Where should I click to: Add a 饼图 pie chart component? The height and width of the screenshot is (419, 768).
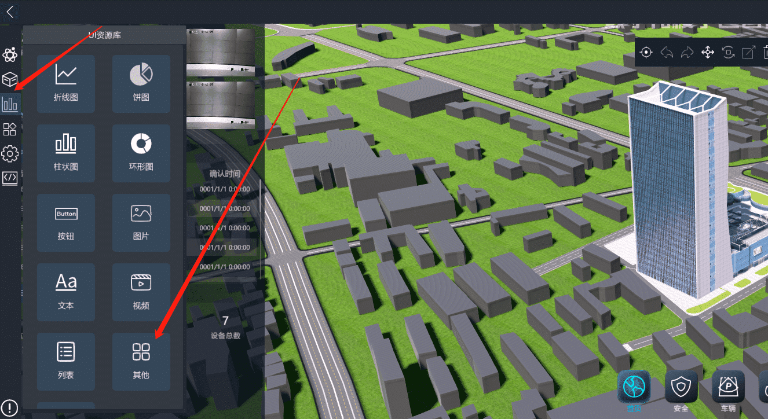141,84
